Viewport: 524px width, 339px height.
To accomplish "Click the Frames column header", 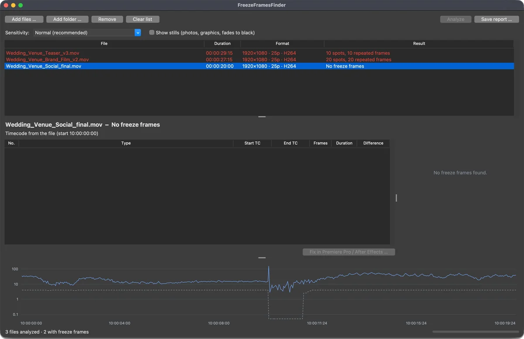I will pos(321,143).
